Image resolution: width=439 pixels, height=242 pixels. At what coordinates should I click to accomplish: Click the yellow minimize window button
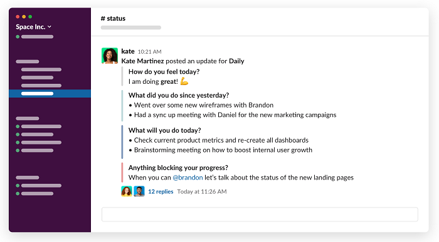coord(24,17)
